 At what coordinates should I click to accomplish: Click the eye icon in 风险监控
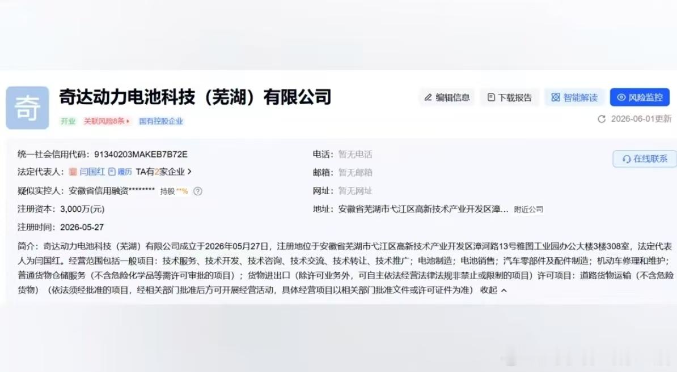(x=621, y=97)
